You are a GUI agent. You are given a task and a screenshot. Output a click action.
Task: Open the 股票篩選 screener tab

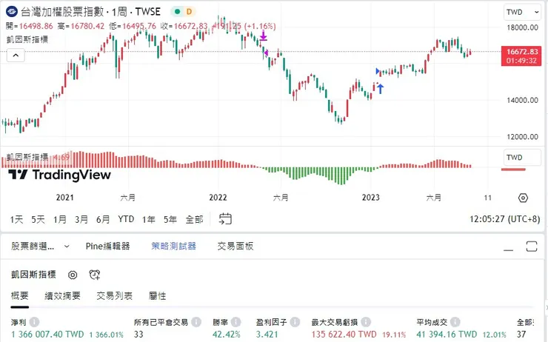click(x=33, y=247)
